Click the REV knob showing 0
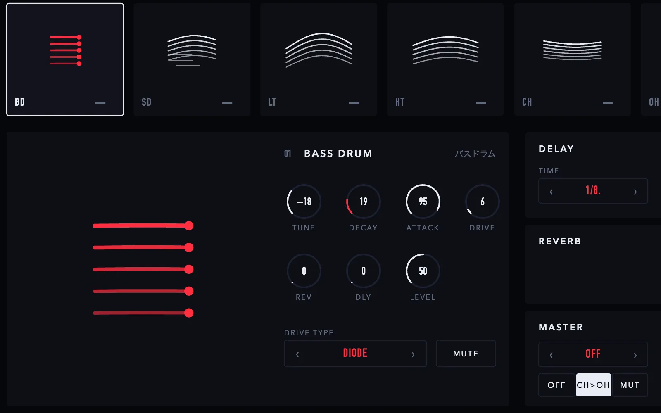661x413 pixels. click(x=304, y=271)
